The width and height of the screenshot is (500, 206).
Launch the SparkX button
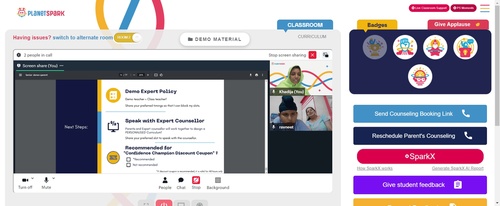pyautogui.click(x=420, y=157)
